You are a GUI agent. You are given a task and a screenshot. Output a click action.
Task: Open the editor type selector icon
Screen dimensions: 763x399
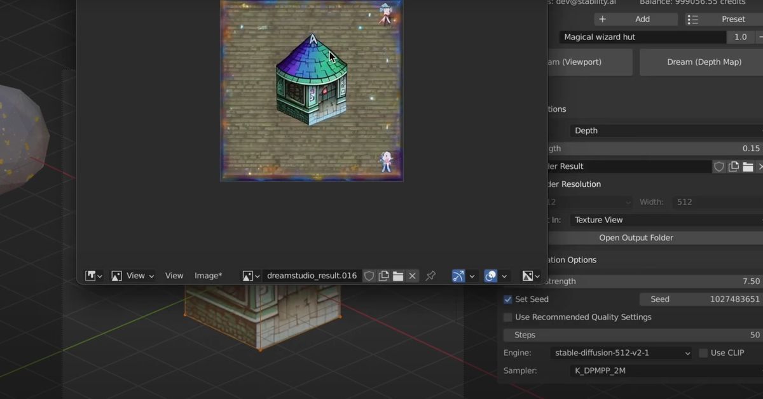[x=93, y=276]
